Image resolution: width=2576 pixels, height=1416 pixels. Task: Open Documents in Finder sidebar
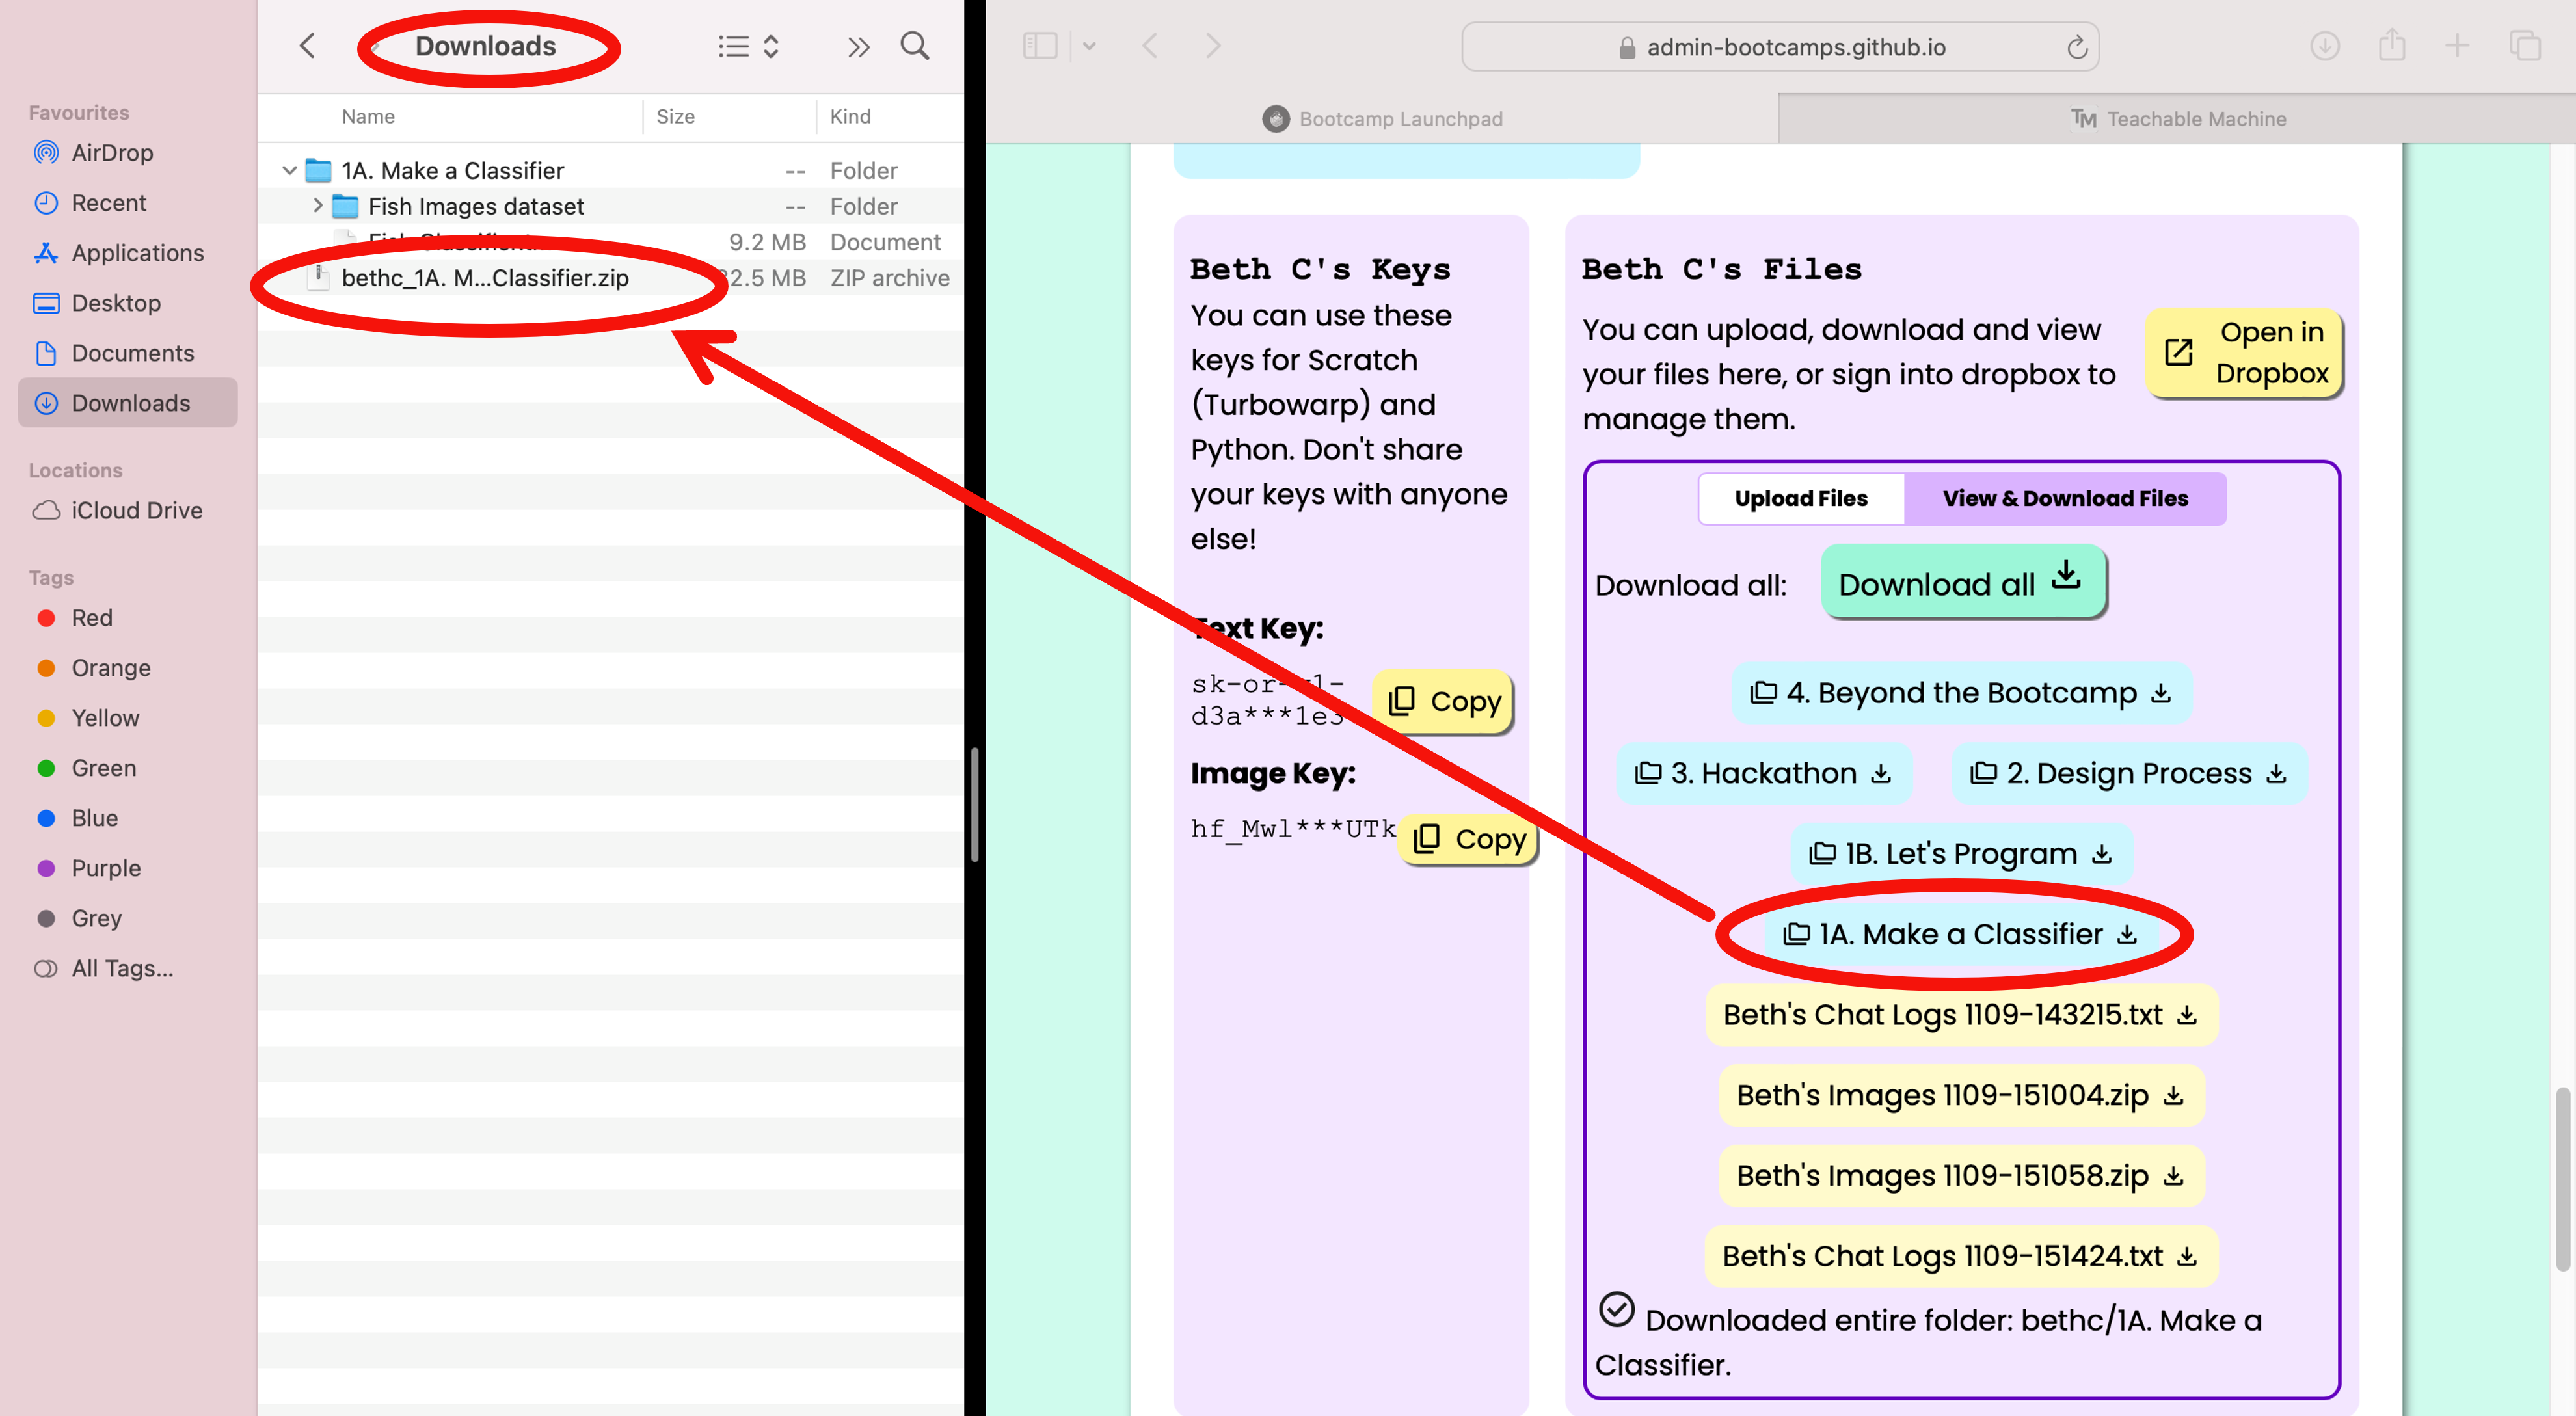click(128, 352)
